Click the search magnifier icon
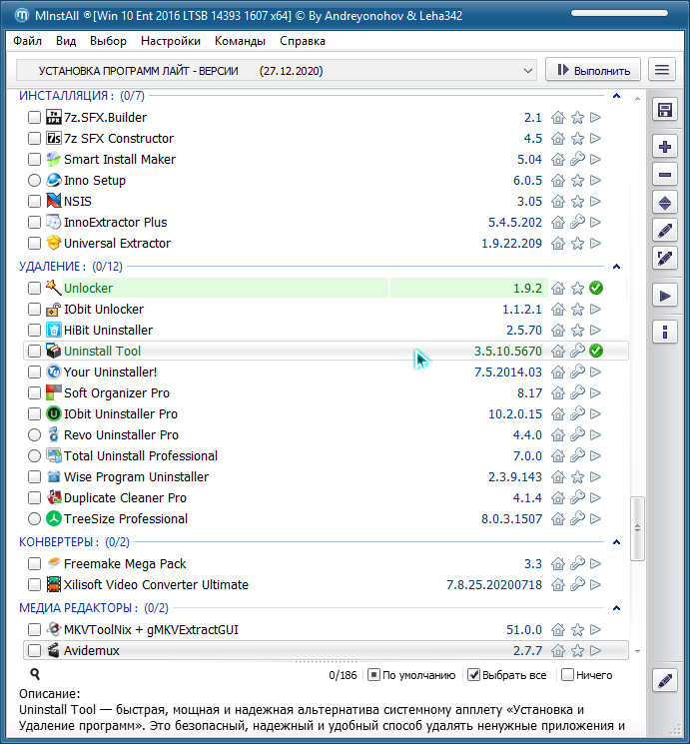The image size is (690, 744). pyautogui.click(x=35, y=674)
